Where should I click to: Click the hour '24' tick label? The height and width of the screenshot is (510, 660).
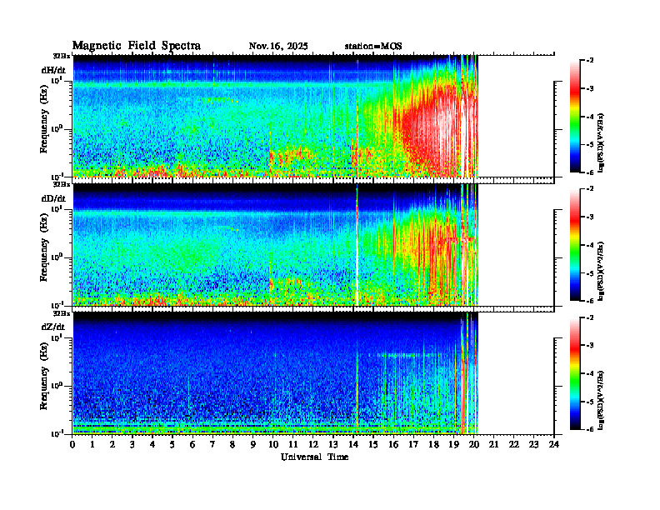554,445
